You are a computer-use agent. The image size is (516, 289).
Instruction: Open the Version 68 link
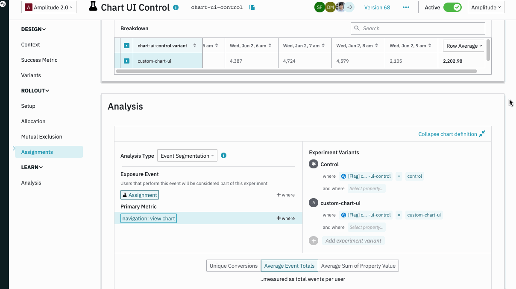pyautogui.click(x=377, y=7)
